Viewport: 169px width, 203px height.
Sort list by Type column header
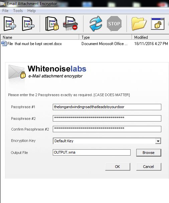[x=106, y=37]
